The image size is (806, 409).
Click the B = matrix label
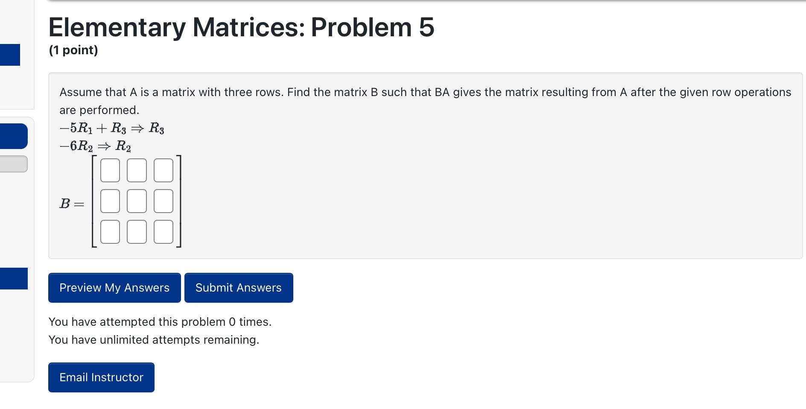pyautogui.click(x=71, y=204)
